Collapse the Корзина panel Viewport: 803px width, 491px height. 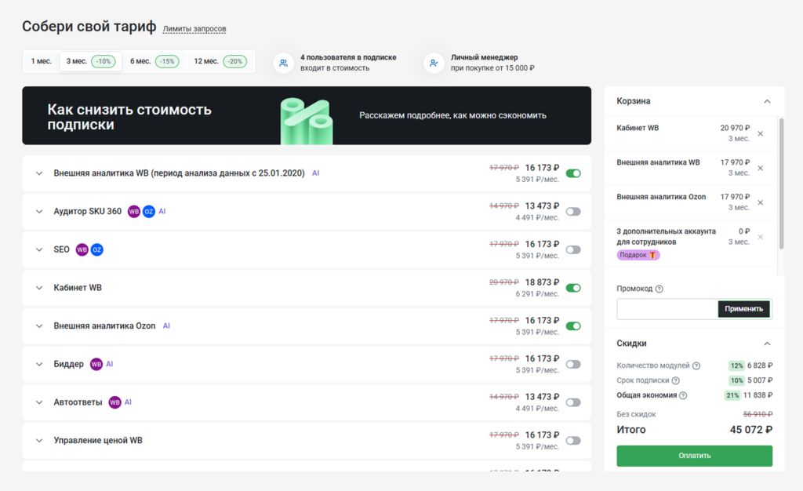tap(767, 101)
